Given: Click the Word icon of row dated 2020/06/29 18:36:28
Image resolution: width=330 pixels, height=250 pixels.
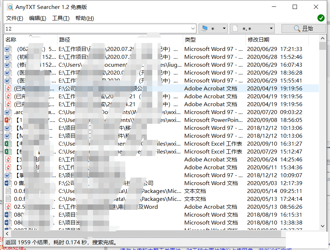Looking at the screenshot, I should coord(8,73).
